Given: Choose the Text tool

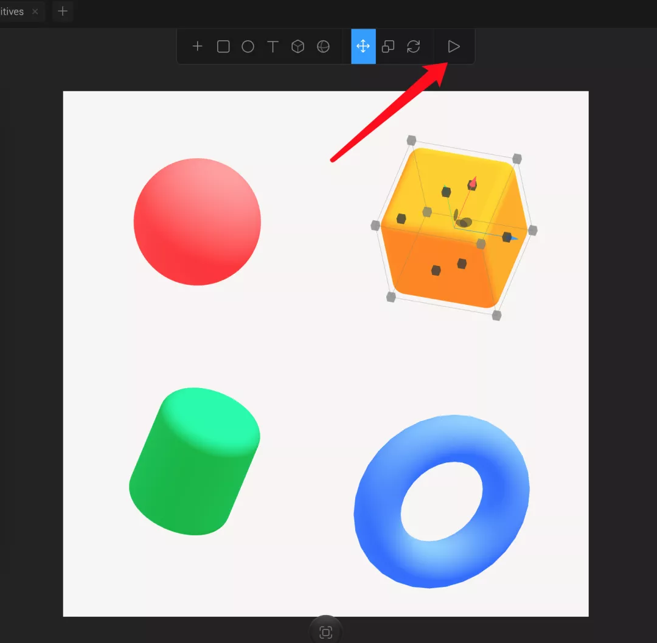Looking at the screenshot, I should click(x=273, y=46).
